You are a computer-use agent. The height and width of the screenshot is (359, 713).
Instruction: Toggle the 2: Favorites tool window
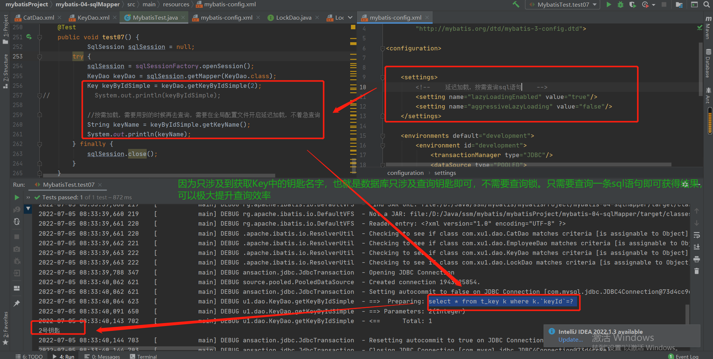pos(5,328)
